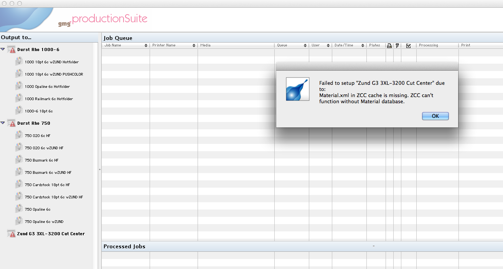Sort job queue by Date/Time column
This screenshot has width=503, height=269.
349,45
